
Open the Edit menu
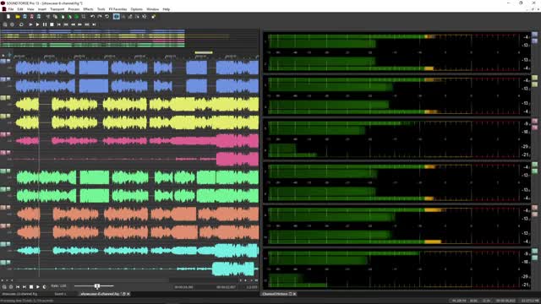20,9
